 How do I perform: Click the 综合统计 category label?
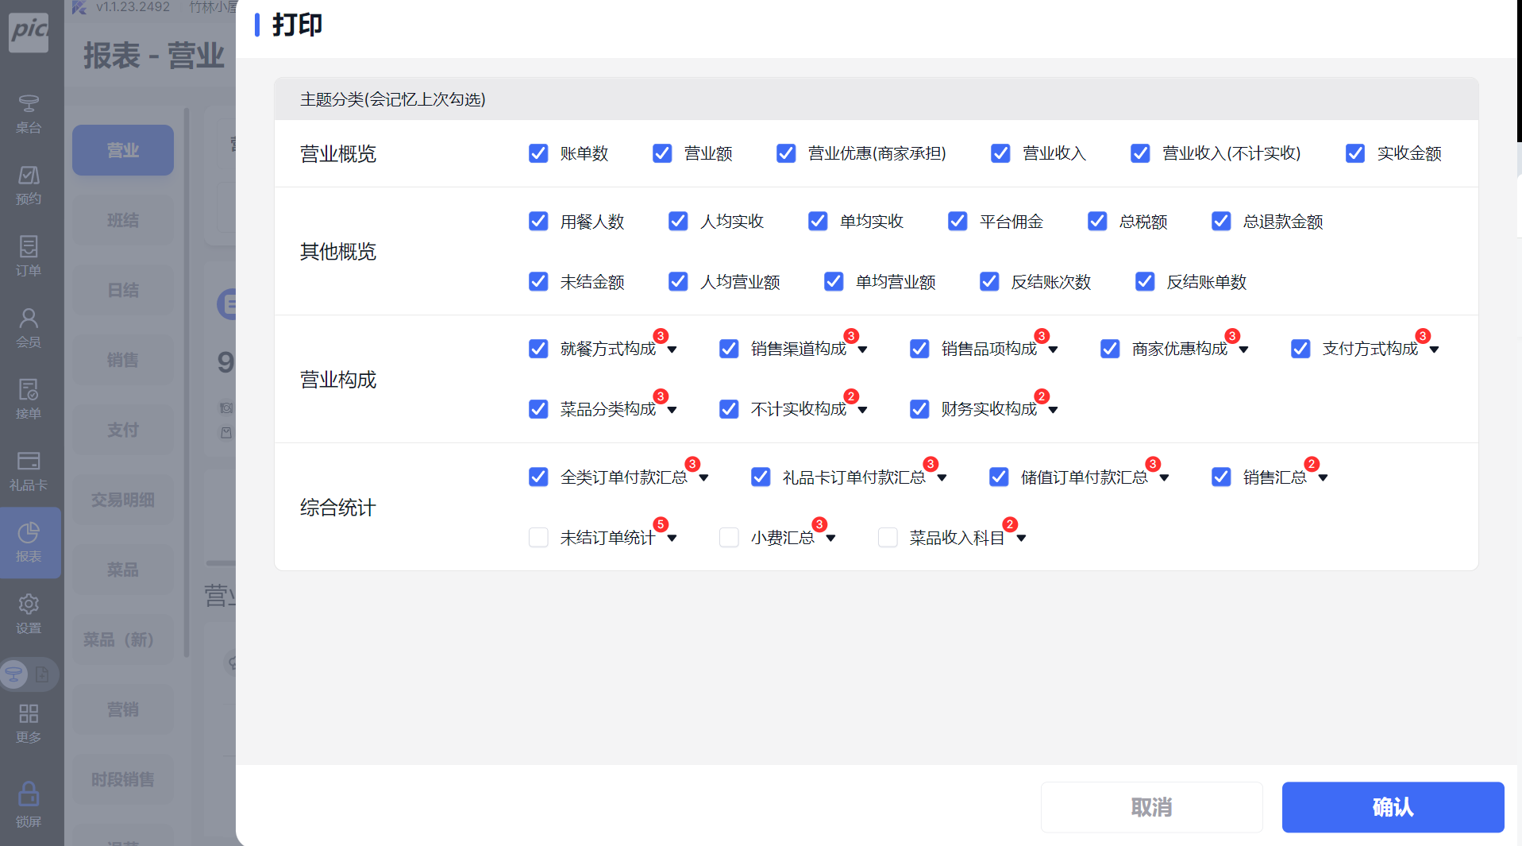point(338,507)
